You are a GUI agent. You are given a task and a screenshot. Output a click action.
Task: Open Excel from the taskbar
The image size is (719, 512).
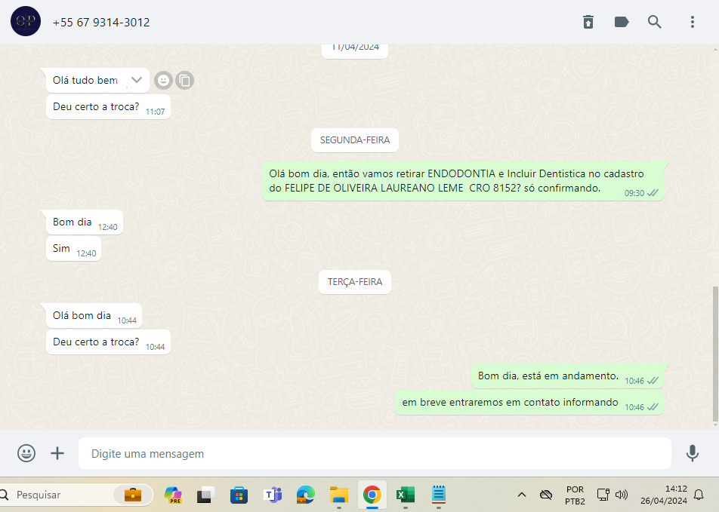[406, 495]
